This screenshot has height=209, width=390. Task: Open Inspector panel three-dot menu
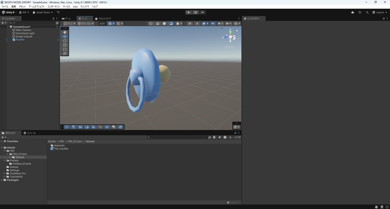pos(387,18)
